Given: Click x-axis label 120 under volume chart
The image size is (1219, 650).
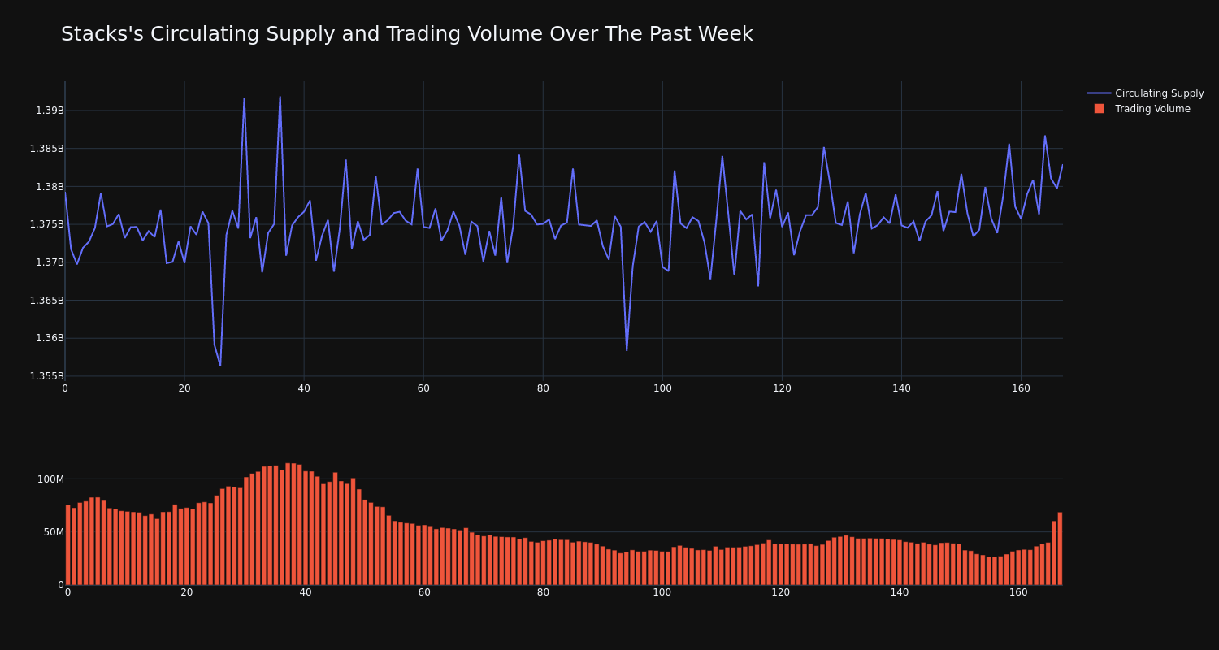Looking at the screenshot, I should pos(781,592).
